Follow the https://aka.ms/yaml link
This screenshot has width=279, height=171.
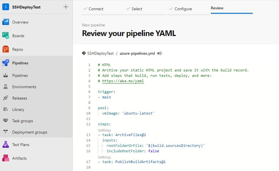coord(123,81)
